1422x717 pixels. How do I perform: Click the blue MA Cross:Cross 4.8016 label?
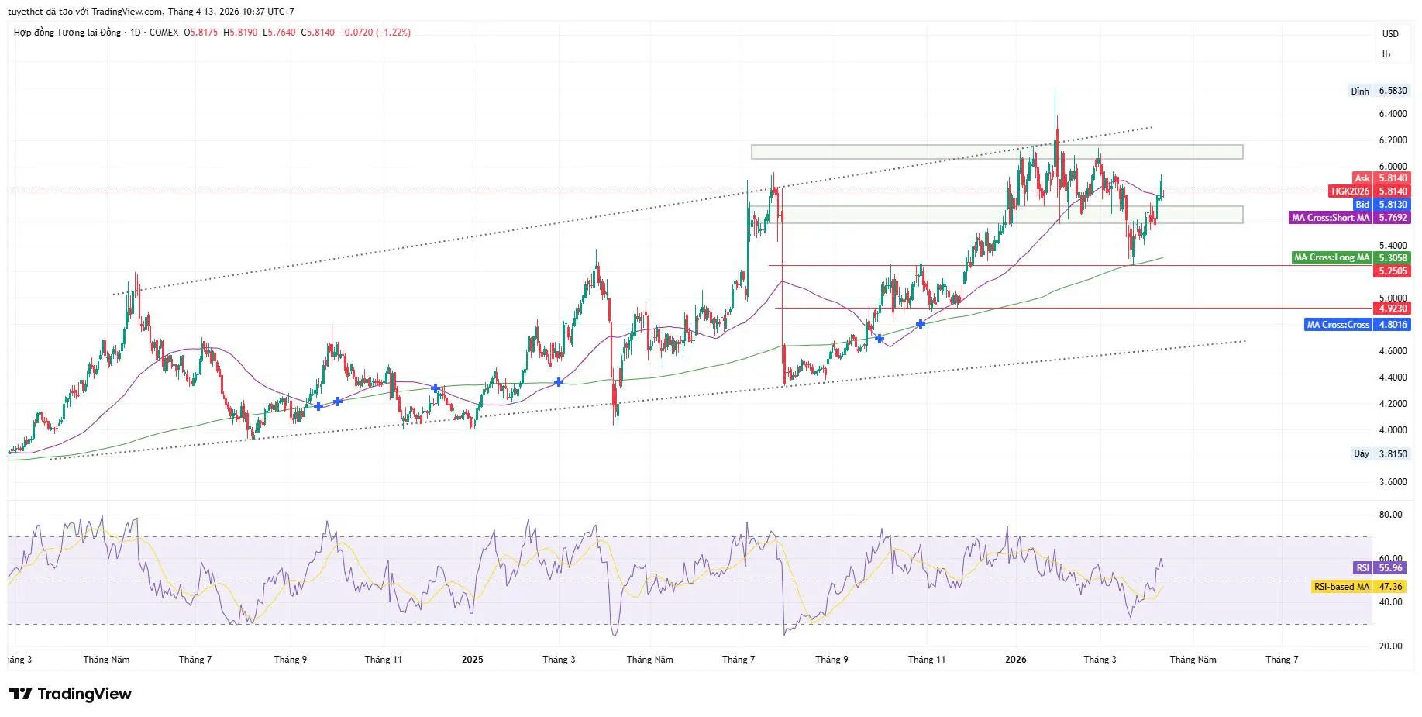coord(1357,325)
